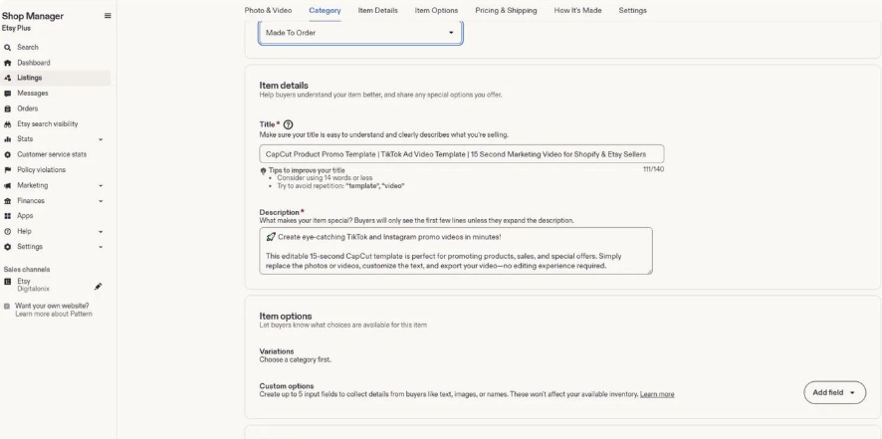Click the Marketing megaphone icon
Viewport: 882px width, 439px height.
[7, 186]
